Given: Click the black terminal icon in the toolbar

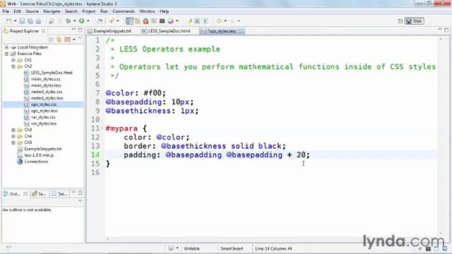Looking at the screenshot, I should click(162, 20).
